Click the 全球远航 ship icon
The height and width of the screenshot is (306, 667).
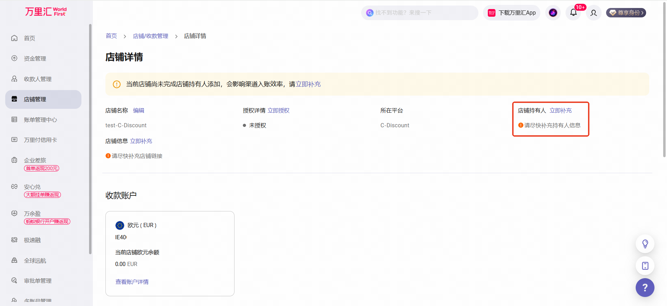pyautogui.click(x=14, y=260)
